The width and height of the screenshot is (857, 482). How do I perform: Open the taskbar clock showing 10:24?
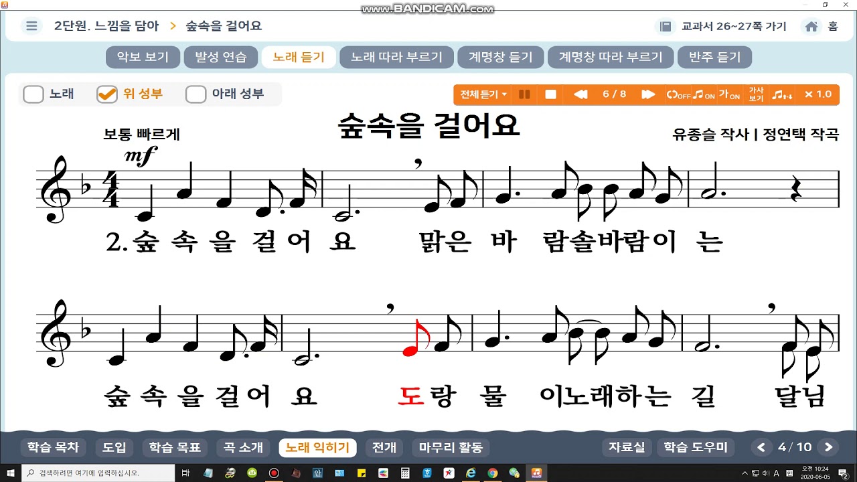click(x=814, y=473)
